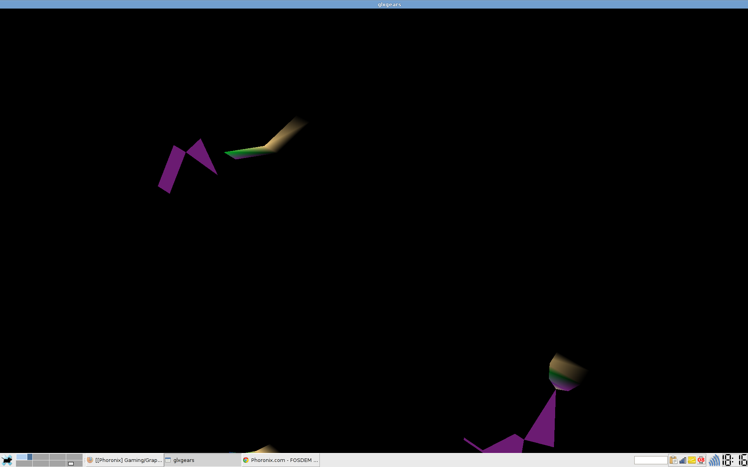
Task: Open the Xfce mouse applications menu
Action: [7, 460]
